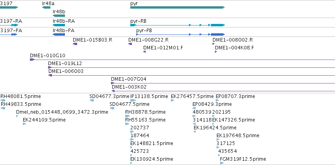
Task: Select the Ir48b gene glyph
Action: [x=59, y=16]
